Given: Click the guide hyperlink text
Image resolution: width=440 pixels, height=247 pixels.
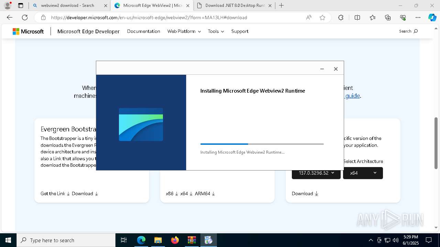Looking at the screenshot, I should click(352, 96).
